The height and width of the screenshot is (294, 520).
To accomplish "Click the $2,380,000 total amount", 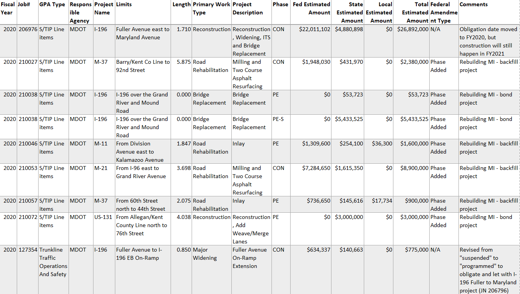I will click(414, 62).
